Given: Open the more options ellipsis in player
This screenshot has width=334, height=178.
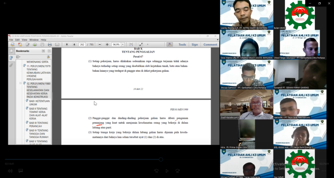Looking at the screenshot, I should pos(324,171).
